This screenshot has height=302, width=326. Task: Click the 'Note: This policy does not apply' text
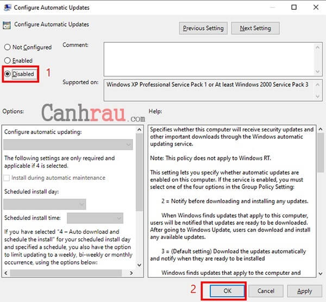tap(210, 158)
